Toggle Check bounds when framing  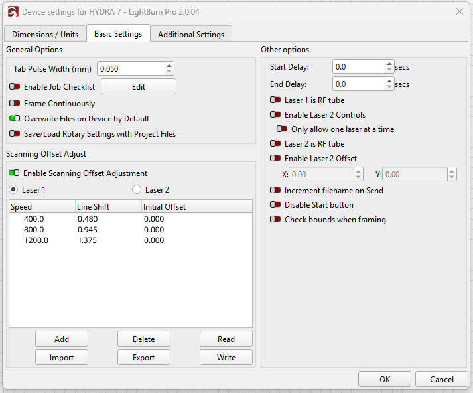click(275, 219)
